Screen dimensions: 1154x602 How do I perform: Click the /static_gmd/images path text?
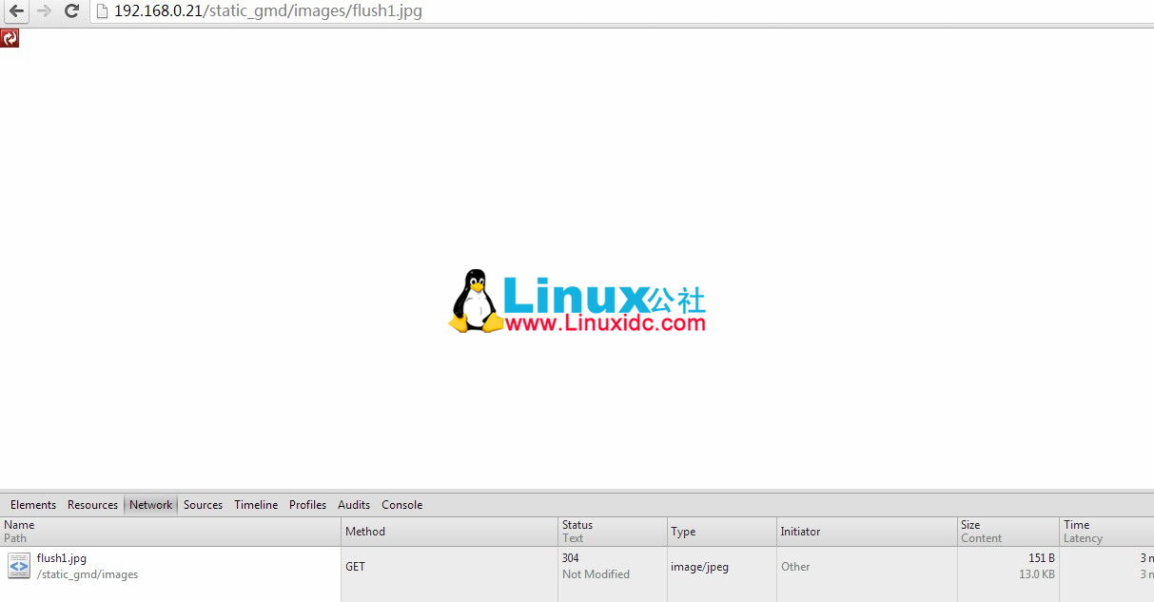88,574
